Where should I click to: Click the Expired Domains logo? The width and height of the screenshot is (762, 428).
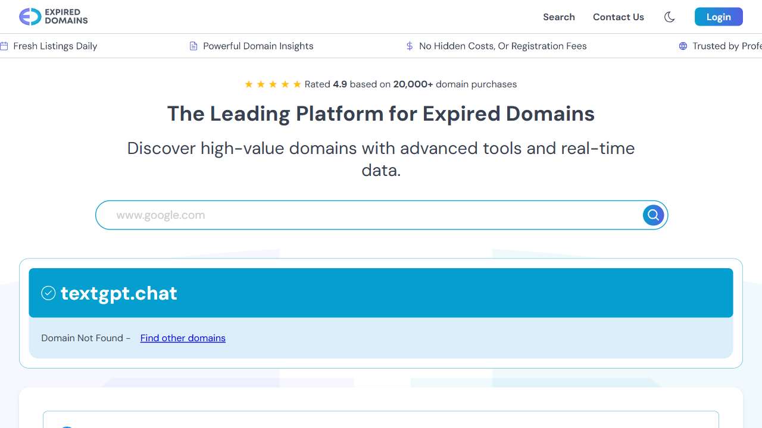(x=54, y=17)
